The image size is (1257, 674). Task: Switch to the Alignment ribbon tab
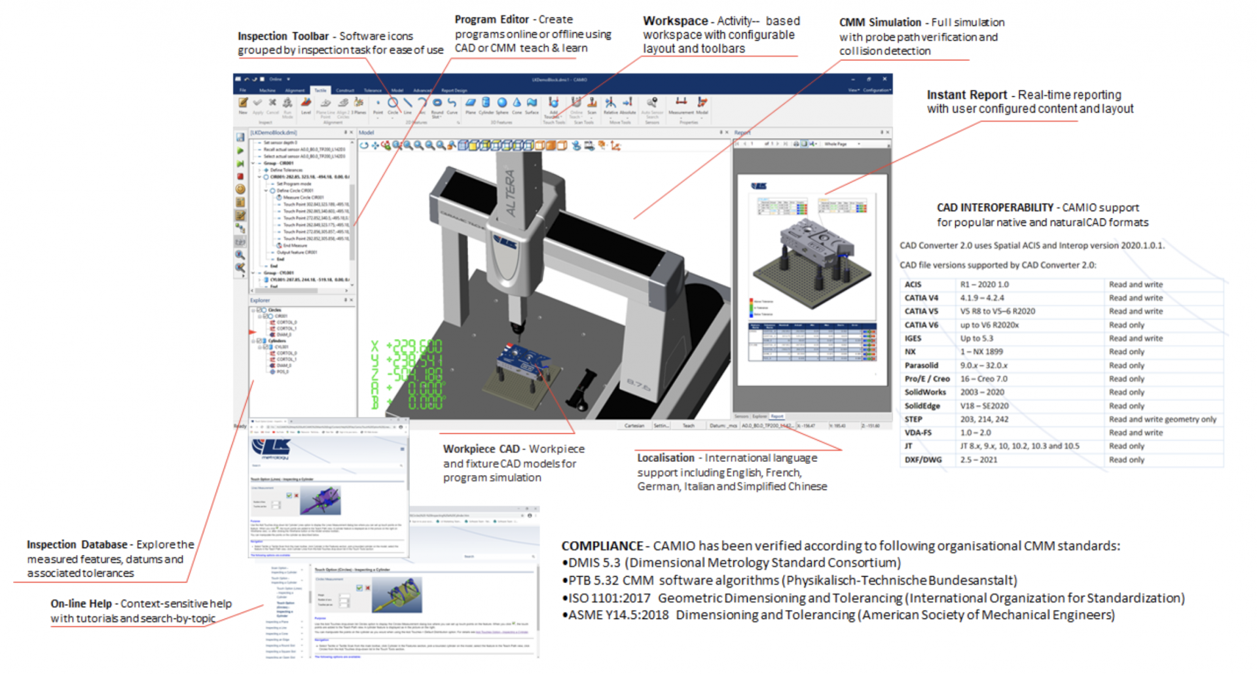(295, 90)
